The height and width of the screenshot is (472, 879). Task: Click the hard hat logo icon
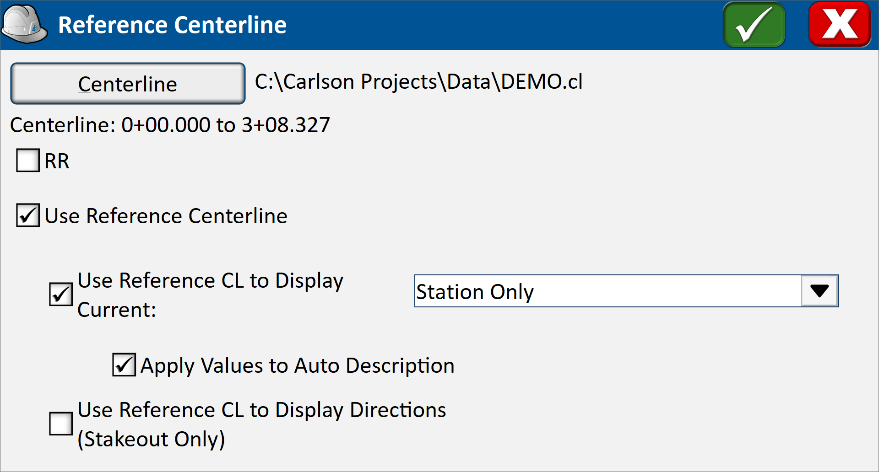tap(24, 24)
